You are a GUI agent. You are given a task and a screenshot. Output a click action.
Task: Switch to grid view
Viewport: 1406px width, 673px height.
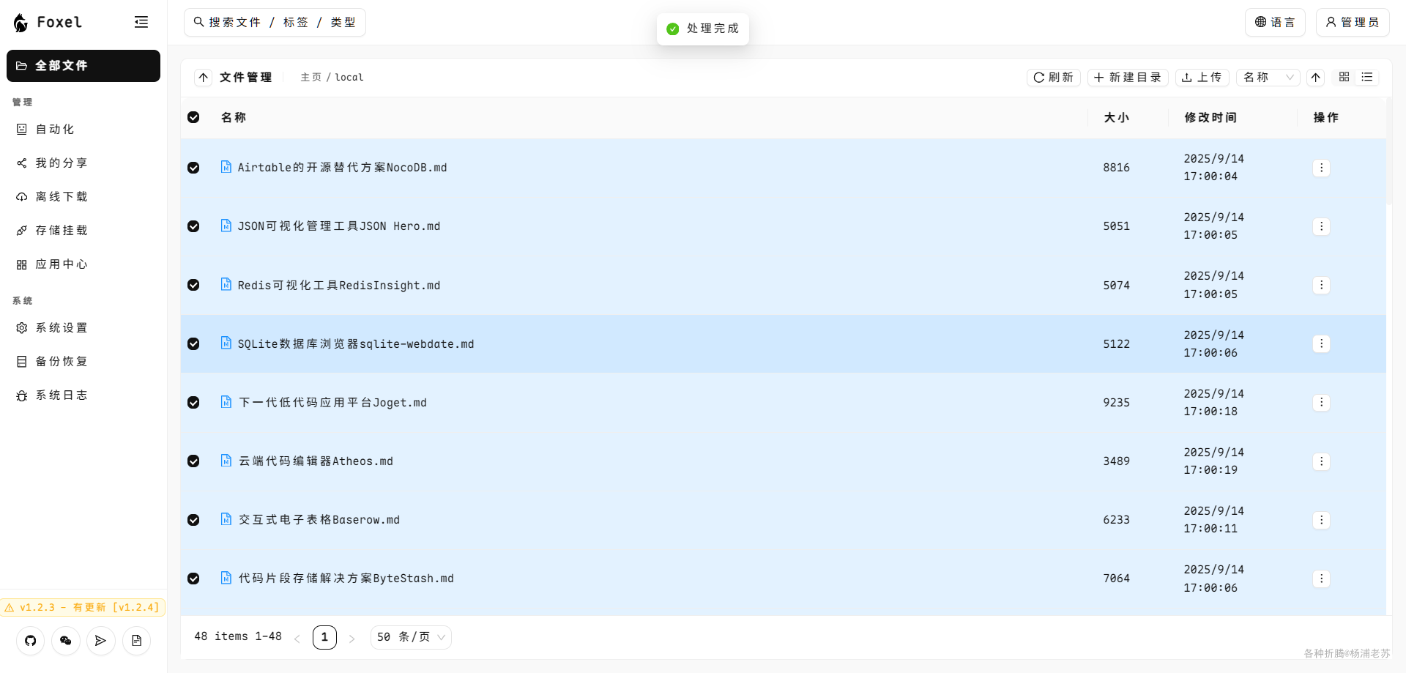[1344, 77]
